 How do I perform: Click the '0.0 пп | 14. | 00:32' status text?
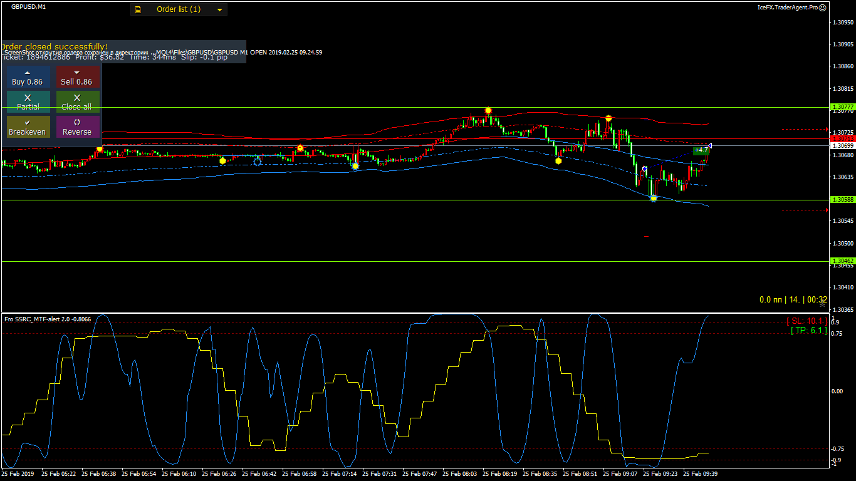(x=793, y=300)
